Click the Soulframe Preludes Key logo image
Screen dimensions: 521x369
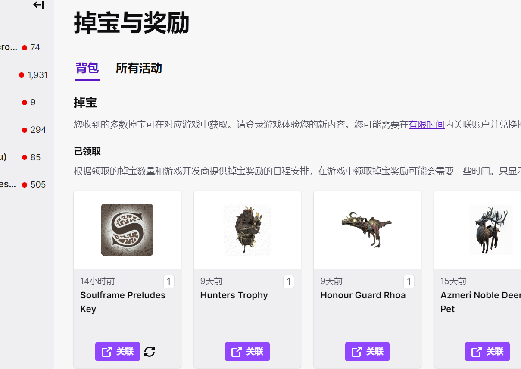[x=127, y=230]
